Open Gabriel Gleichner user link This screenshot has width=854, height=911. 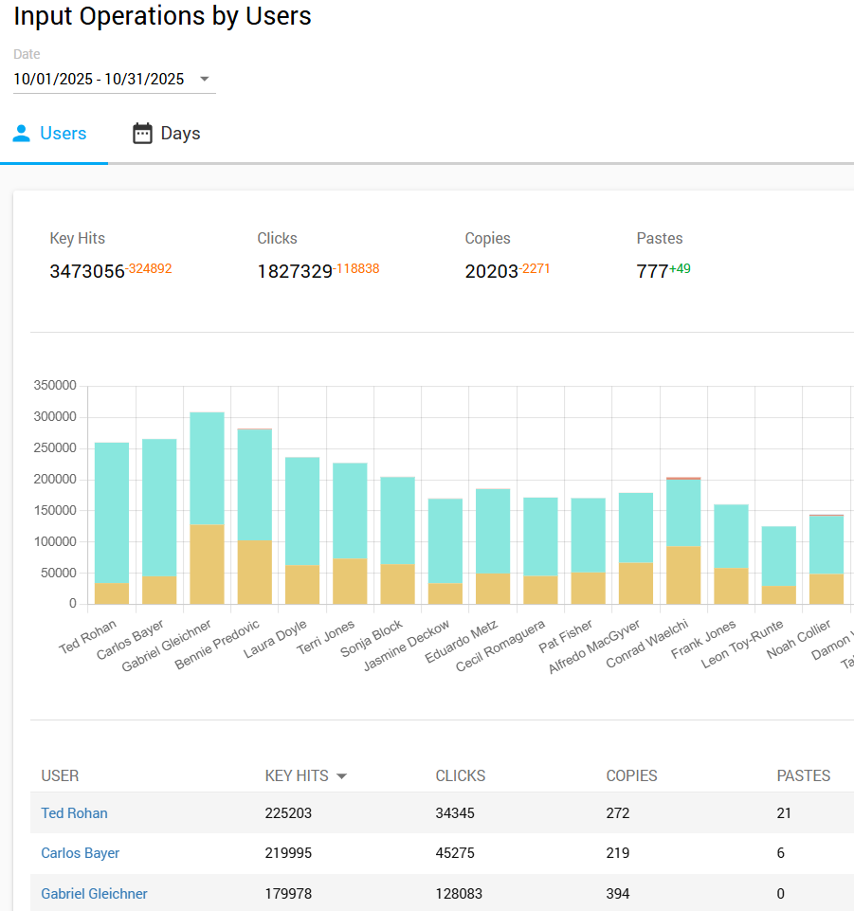coord(94,894)
